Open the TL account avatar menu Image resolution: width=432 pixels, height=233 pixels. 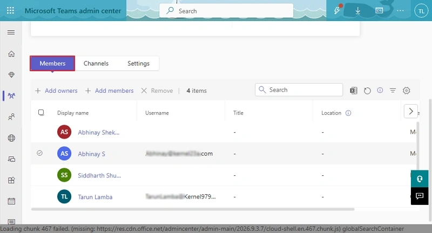(421, 11)
